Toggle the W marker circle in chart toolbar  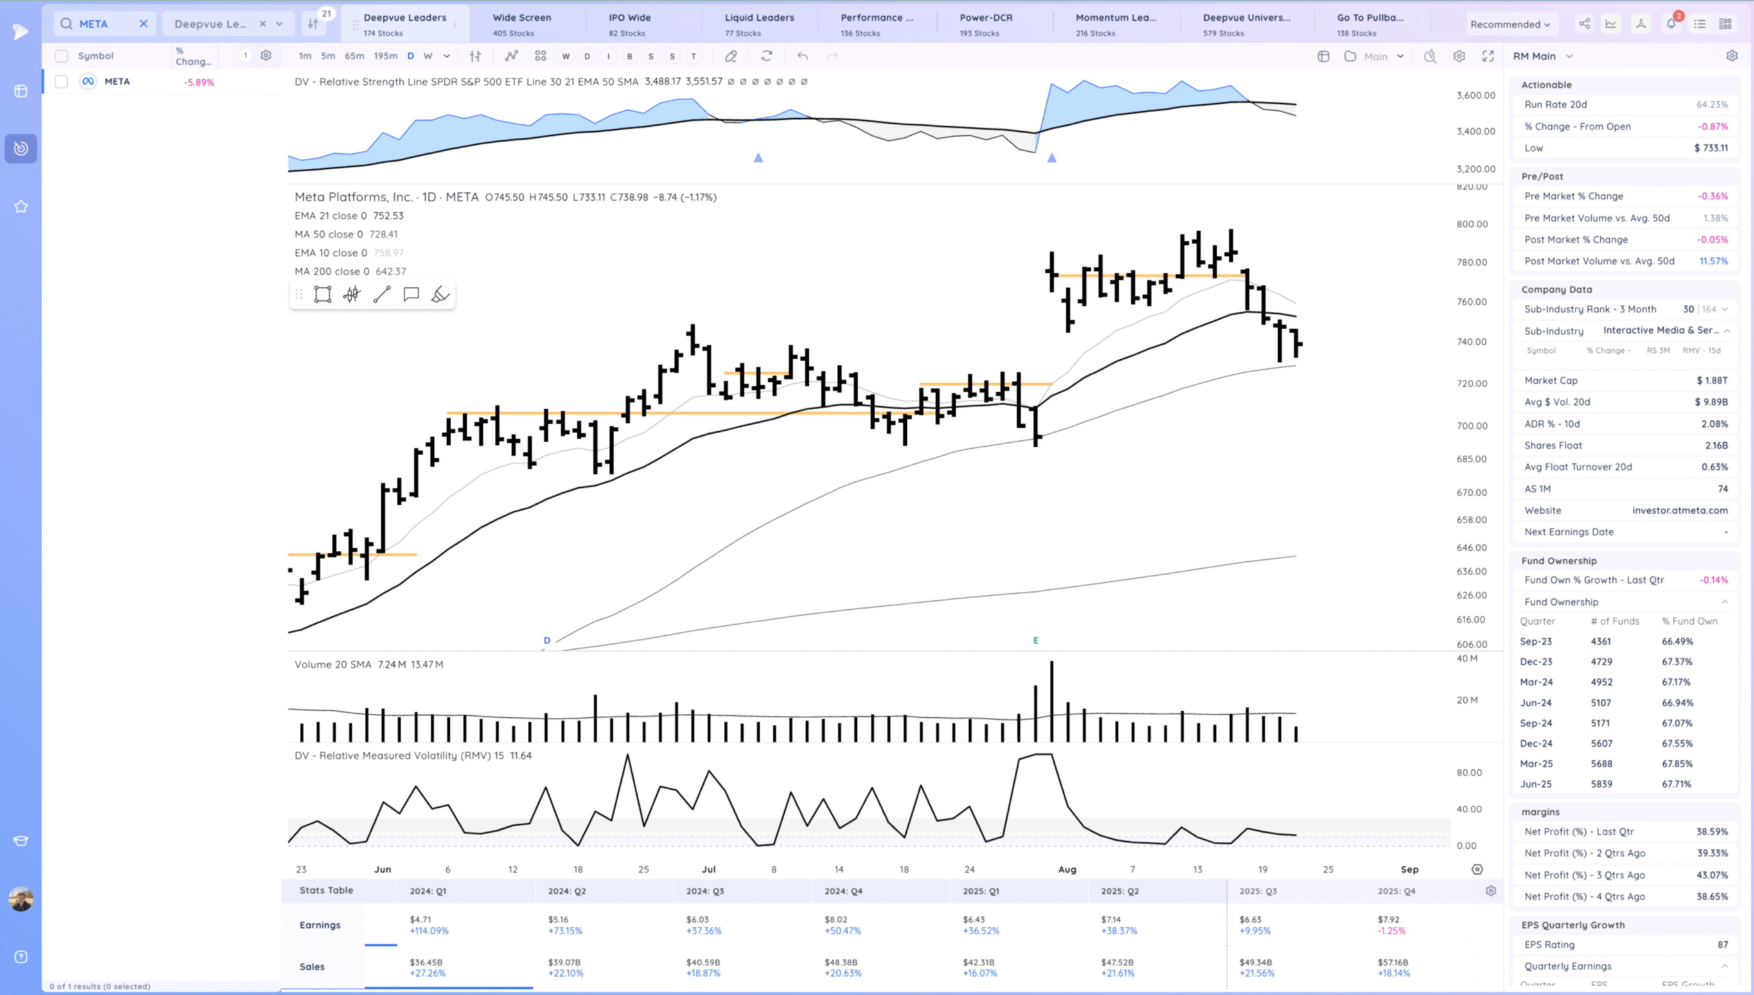pos(566,56)
